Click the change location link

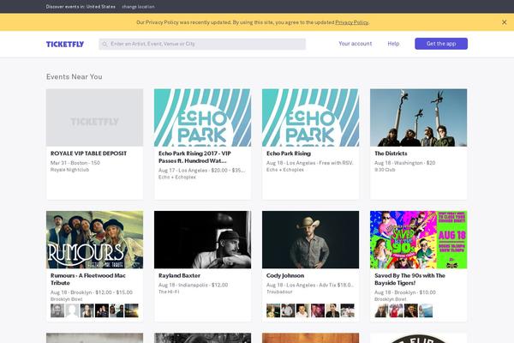(x=138, y=7)
